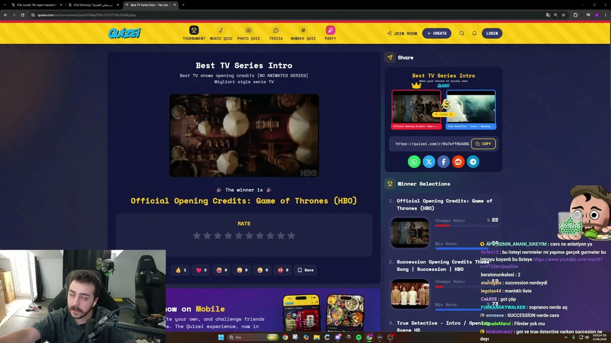
Task: Click the Official Opening Credits: Game of Thrones title
Action: pos(444,204)
